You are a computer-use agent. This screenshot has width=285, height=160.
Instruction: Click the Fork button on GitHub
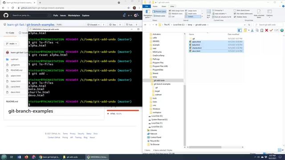129,24
